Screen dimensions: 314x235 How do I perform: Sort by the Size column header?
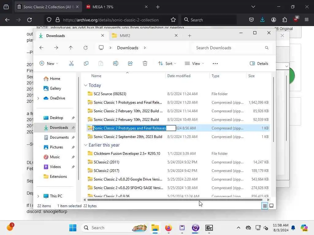click(251, 76)
